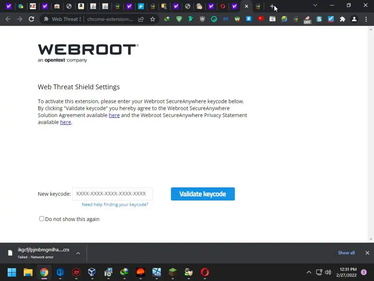Open the Chrome three-dot menu
This screenshot has width=374, height=281.
(366, 19)
